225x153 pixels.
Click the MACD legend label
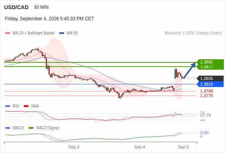click(18, 128)
